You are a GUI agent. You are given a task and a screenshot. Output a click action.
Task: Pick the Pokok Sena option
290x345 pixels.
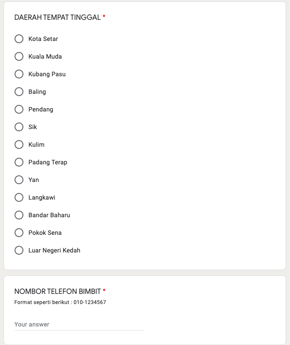pos(19,233)
